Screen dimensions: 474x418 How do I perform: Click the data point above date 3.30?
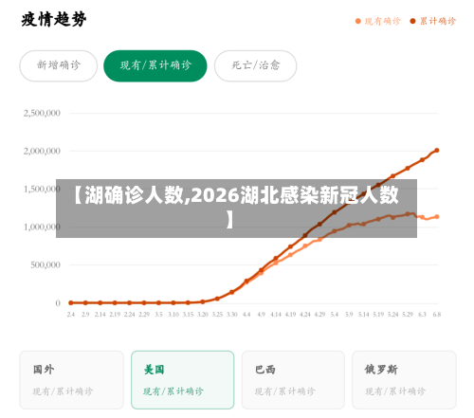click(231, 292)
